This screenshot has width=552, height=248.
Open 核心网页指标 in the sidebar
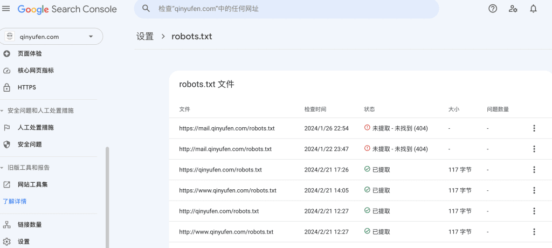(x=36, y=71)
